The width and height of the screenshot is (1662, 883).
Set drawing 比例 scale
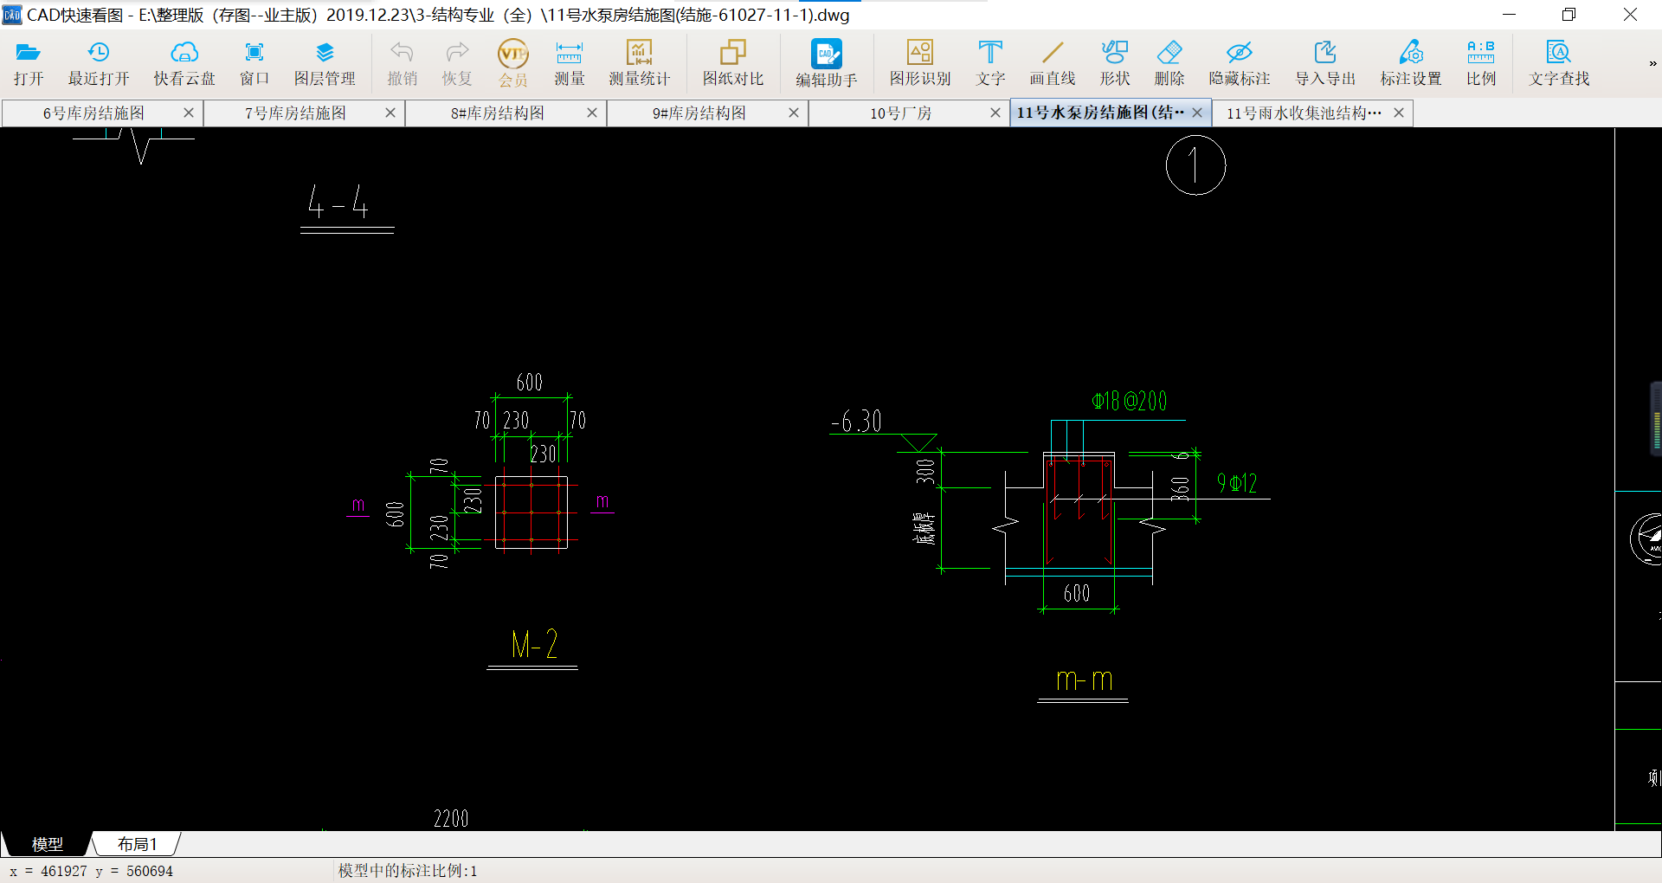click(x=1481, y=63)
